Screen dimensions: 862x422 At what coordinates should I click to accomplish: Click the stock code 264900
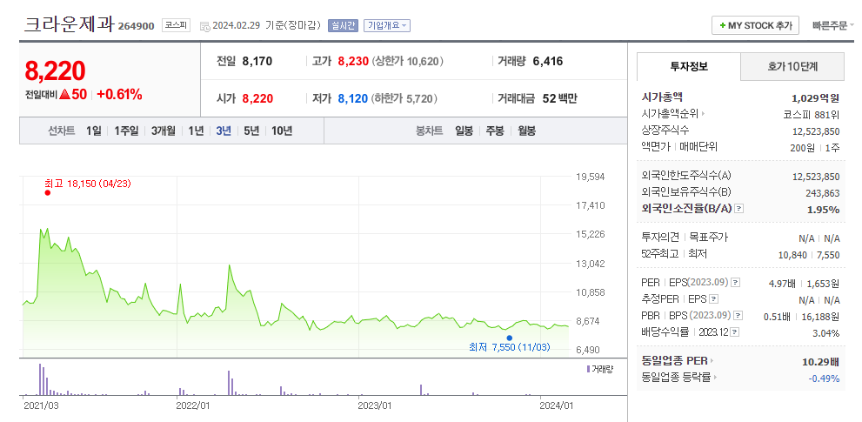[137, 26]
